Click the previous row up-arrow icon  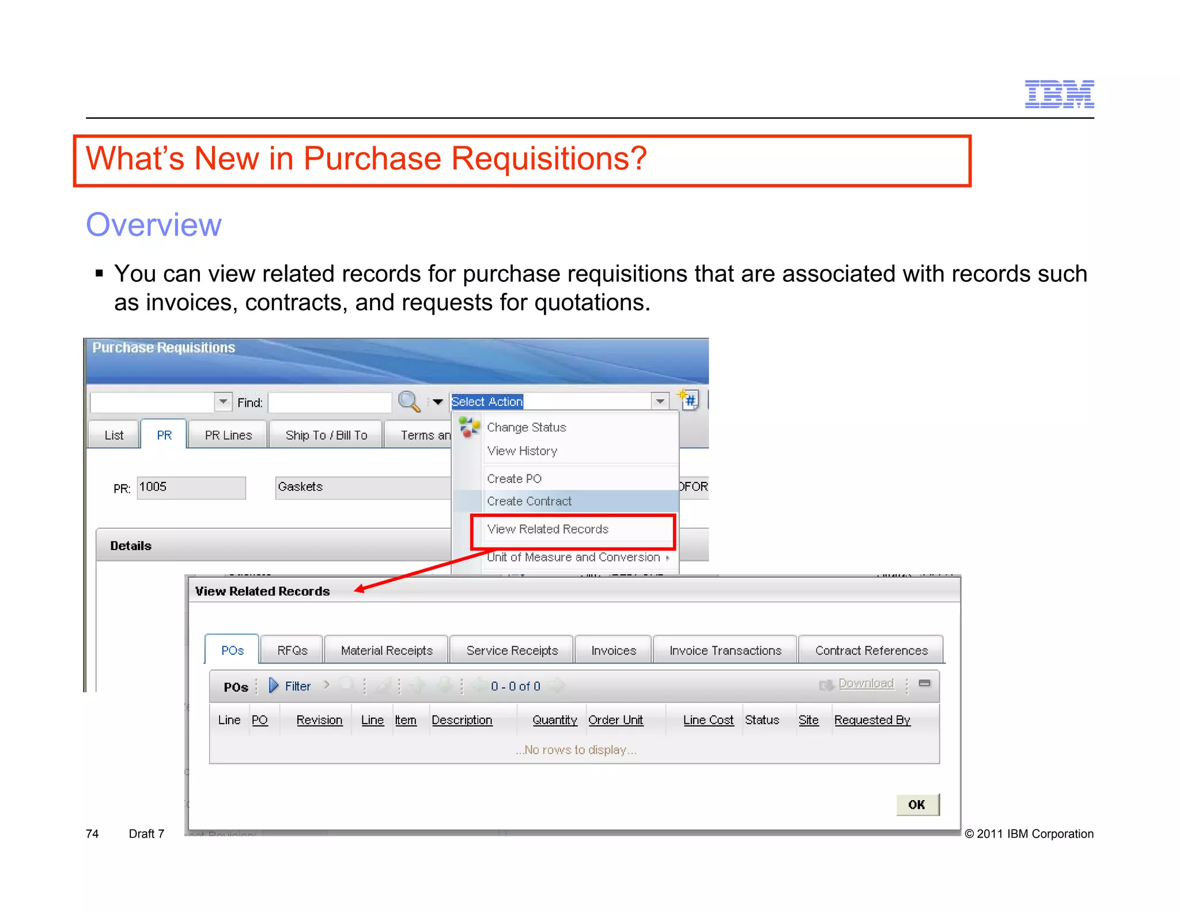tap(417, 685)
